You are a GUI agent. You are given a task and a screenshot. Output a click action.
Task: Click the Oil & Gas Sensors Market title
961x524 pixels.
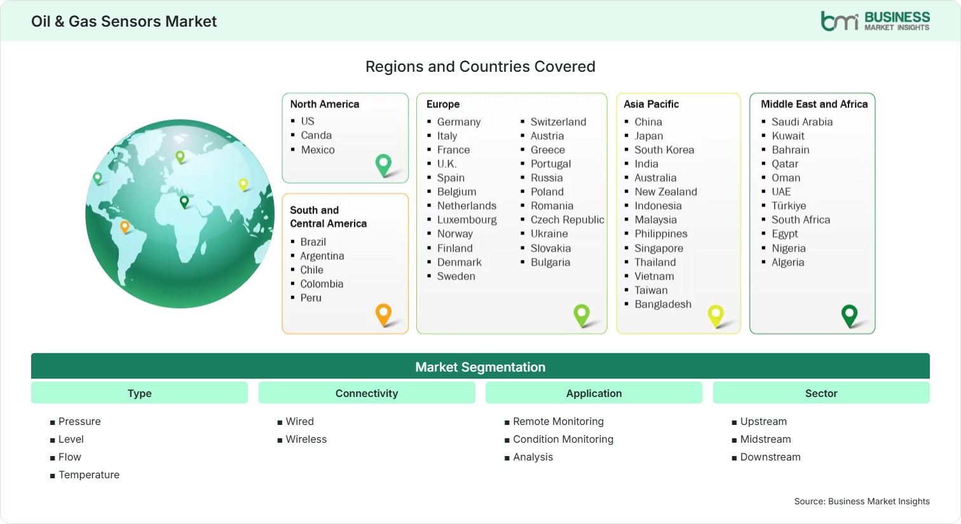(x=124, y=22)
